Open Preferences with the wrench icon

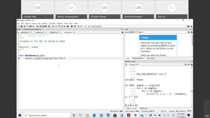coord(78,26)
